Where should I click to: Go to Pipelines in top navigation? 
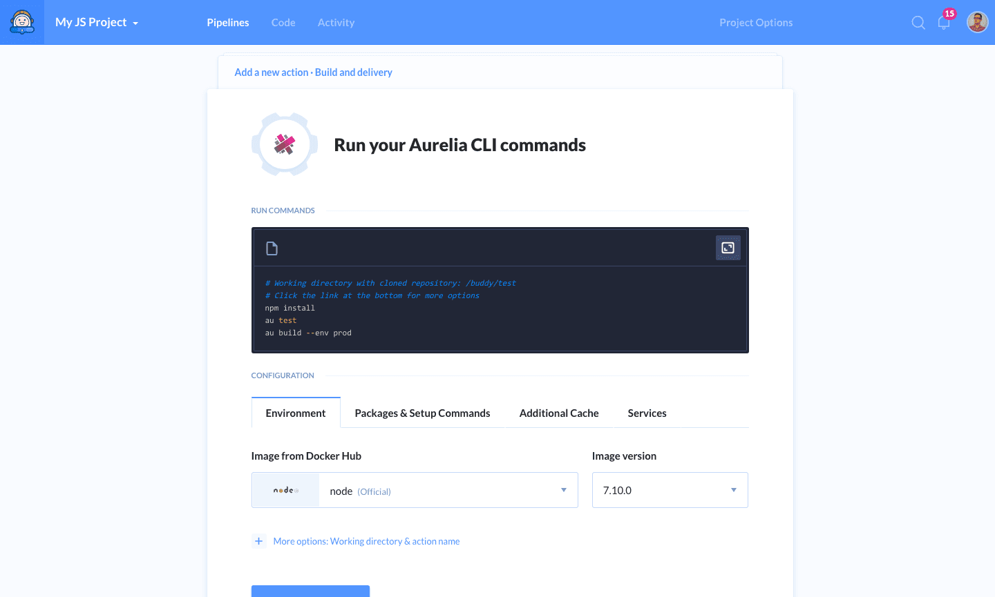[227, 23]
